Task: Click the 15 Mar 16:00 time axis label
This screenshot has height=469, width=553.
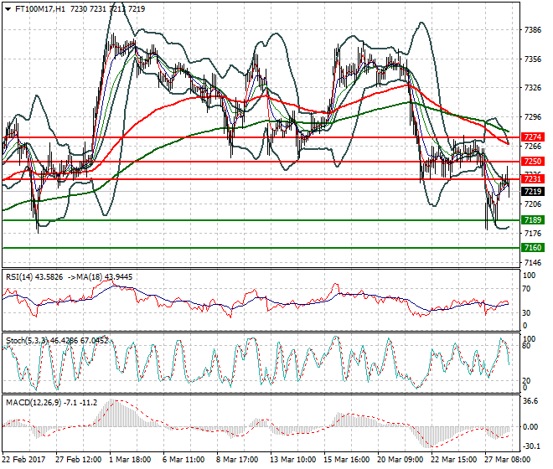Action: coord(347,460)
